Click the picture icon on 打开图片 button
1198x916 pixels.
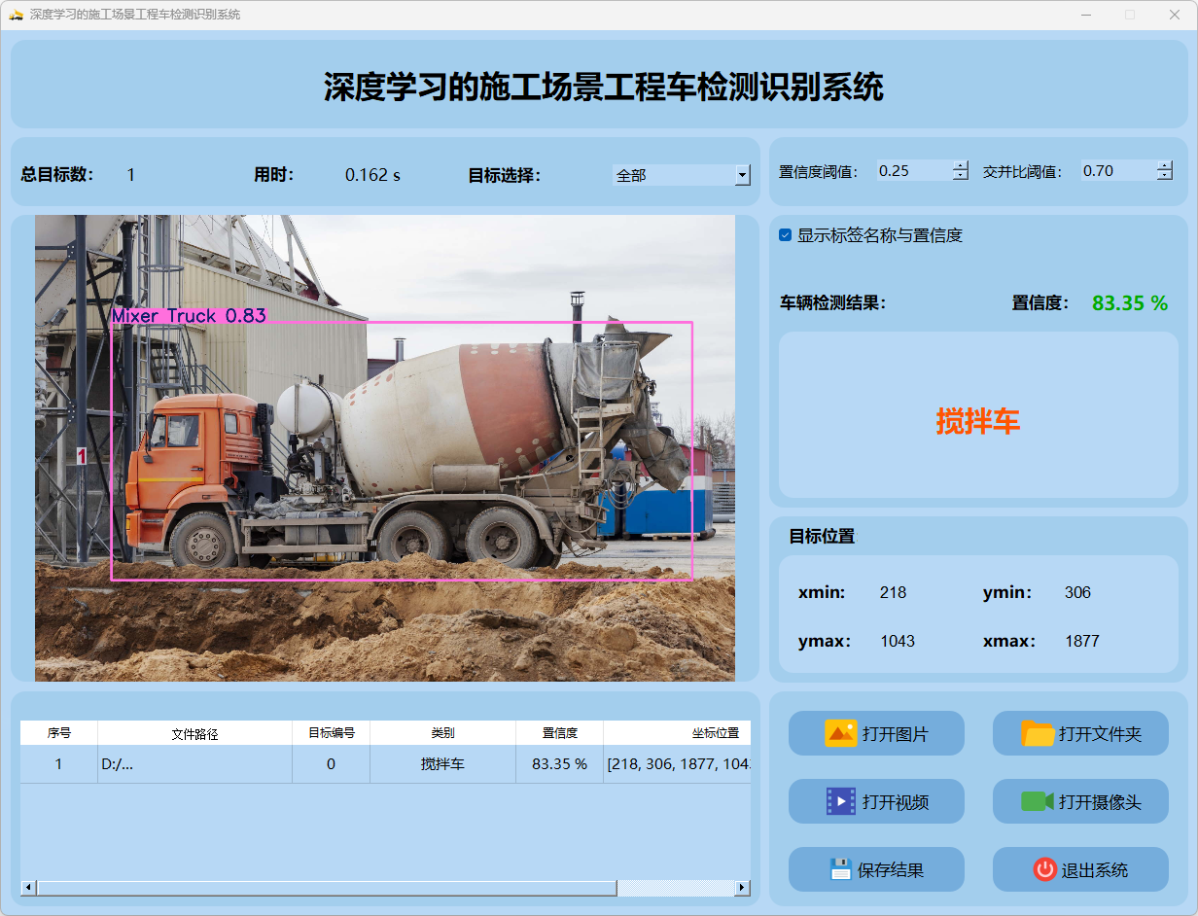pos(840,733)
